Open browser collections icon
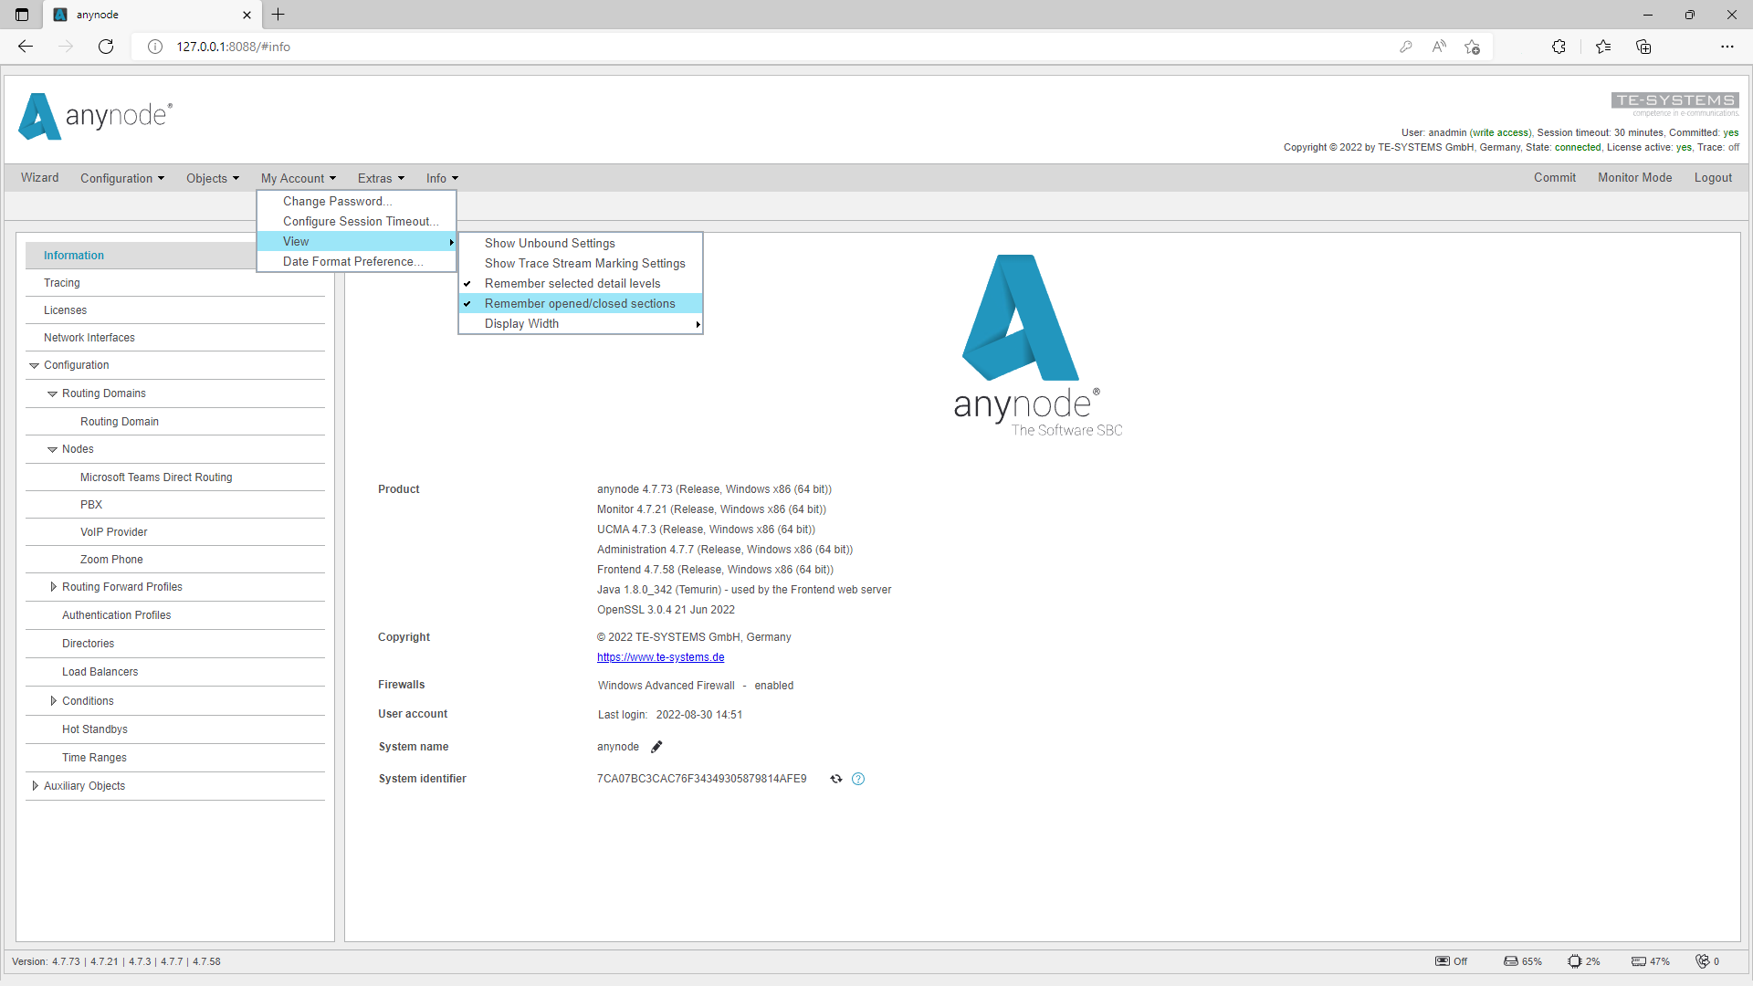The image size is (1753, 986). pyautogui.click(x=1643, y=47)
